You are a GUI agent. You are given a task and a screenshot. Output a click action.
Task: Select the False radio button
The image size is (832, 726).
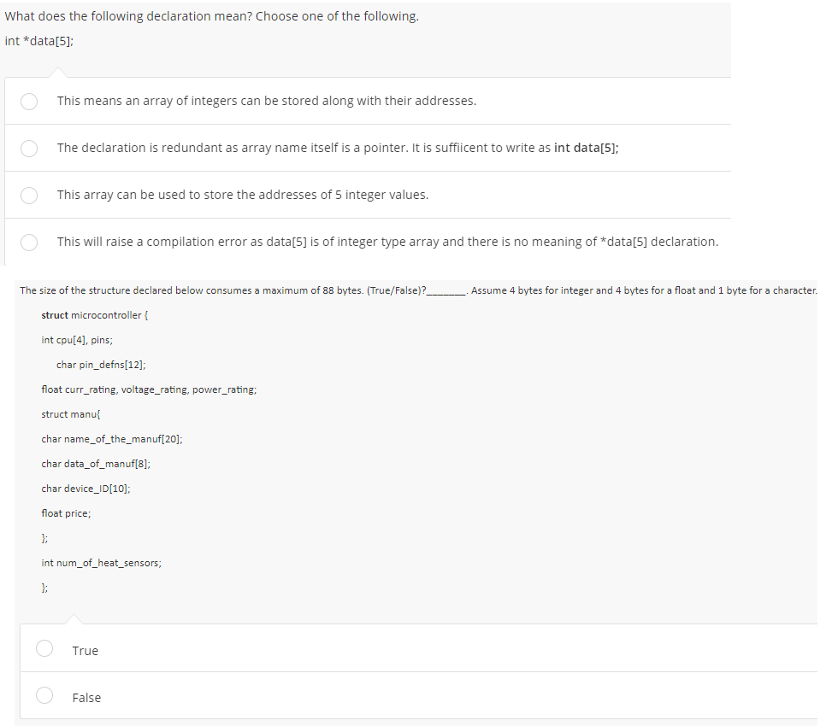(44, 695)
